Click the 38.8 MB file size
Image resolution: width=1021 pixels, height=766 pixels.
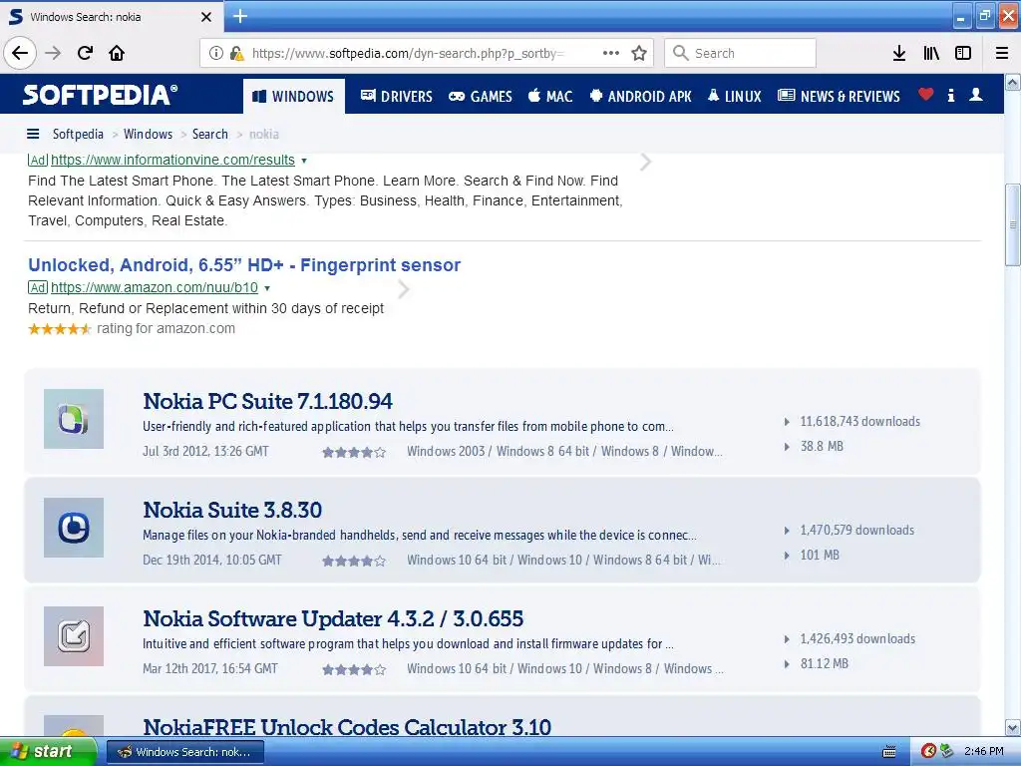point(822,446)
